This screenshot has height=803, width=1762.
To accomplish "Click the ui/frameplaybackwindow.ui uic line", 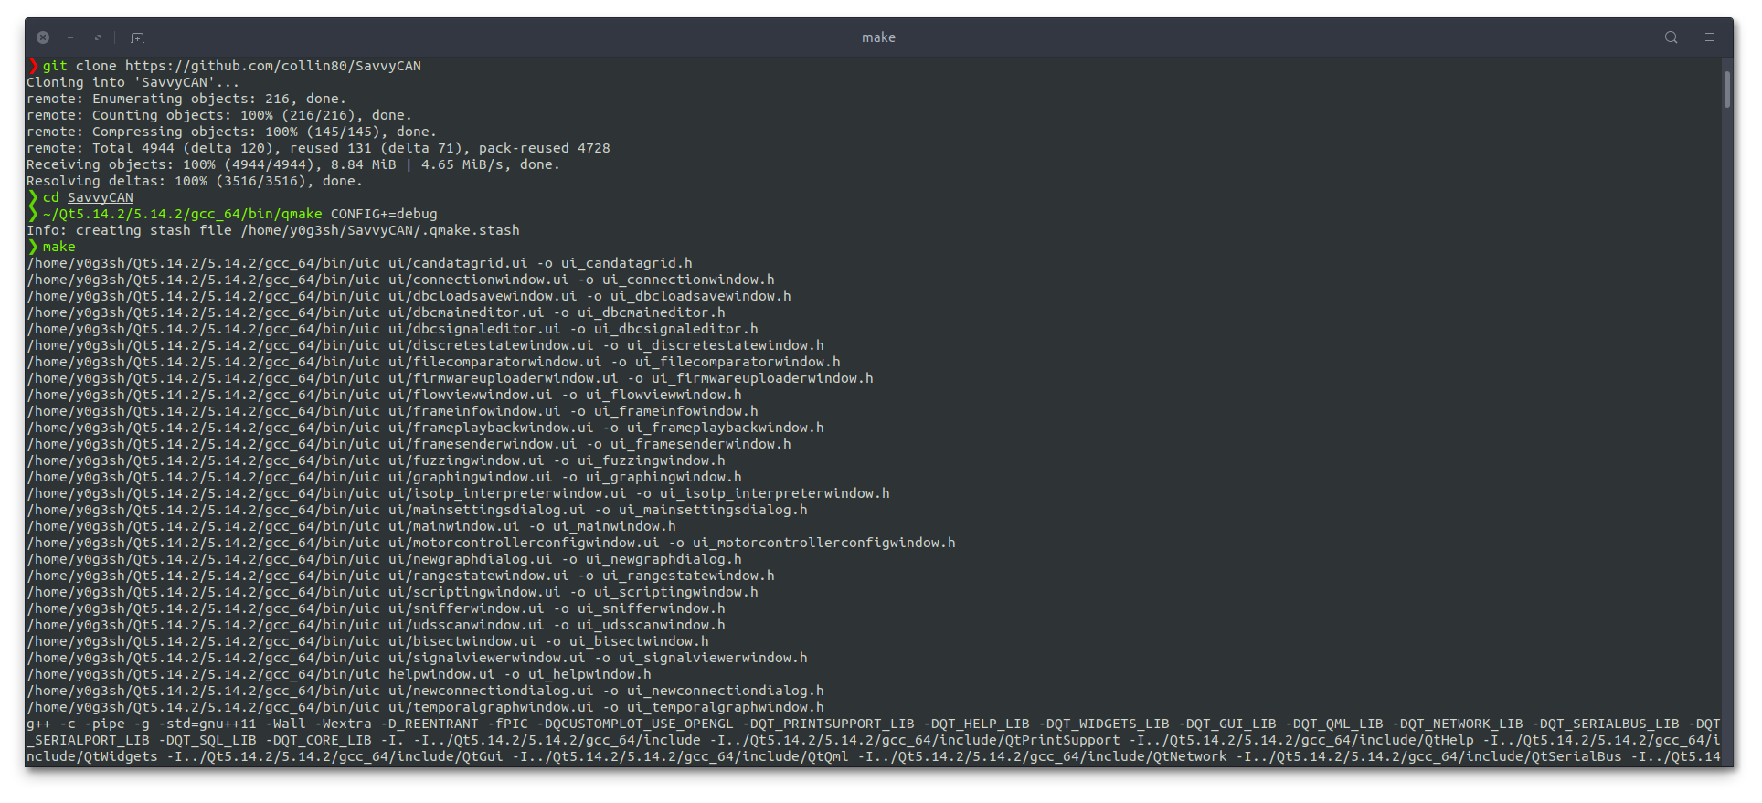I will 425,428.
